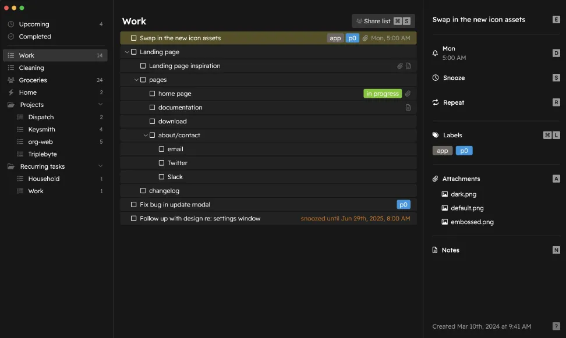This screenshot has height=338, width=566.
Task: Open the embossed.png attachment
Action: point(472,222)
